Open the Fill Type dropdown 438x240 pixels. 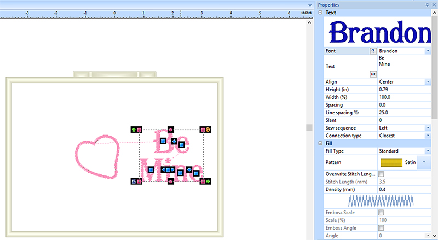427,151
